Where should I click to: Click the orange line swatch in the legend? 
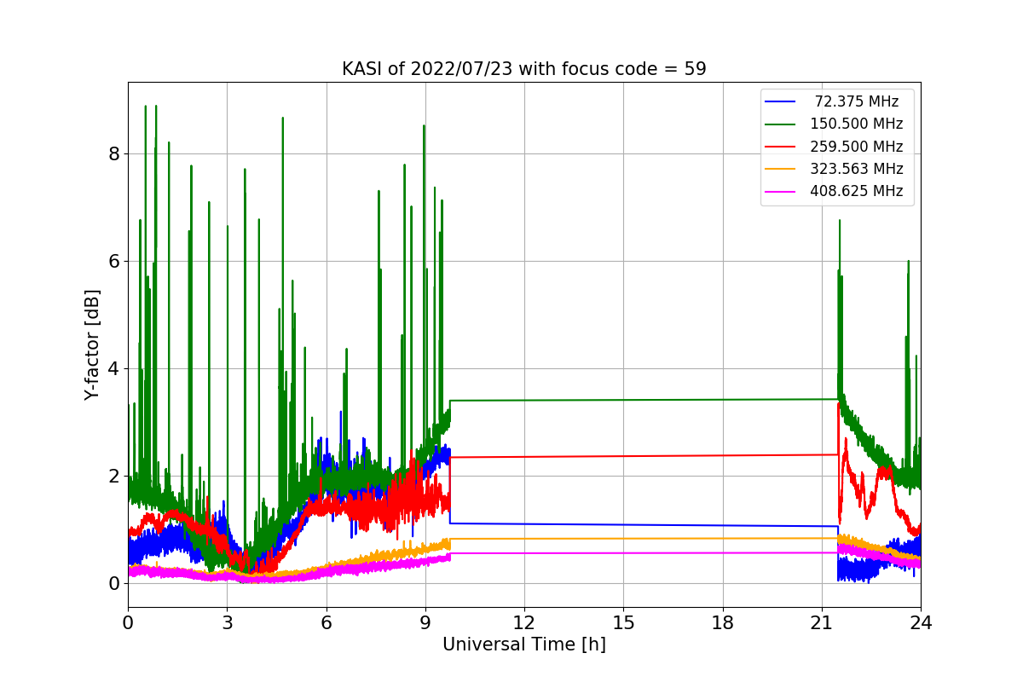[780, 169]
